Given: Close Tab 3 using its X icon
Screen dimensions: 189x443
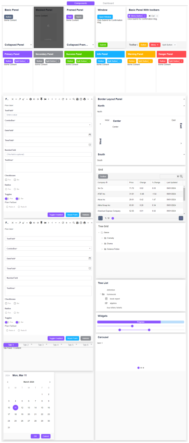Looking at the screenshot, I should pos(46,344).
